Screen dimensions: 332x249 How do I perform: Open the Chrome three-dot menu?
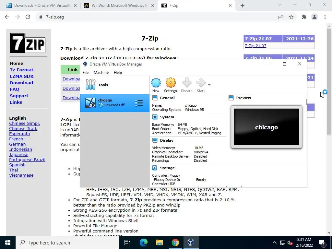click(x=325, y=17)
